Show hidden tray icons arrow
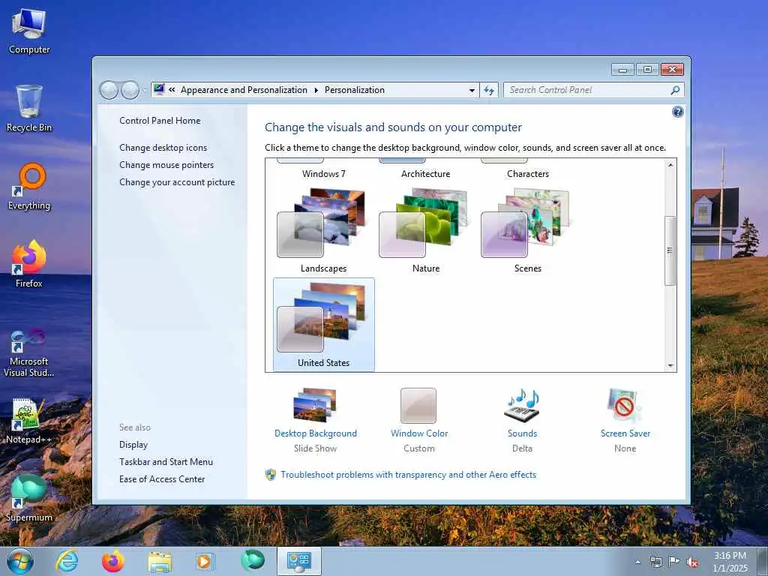Screen dimensions: 768x576 [x=637, y=562]
